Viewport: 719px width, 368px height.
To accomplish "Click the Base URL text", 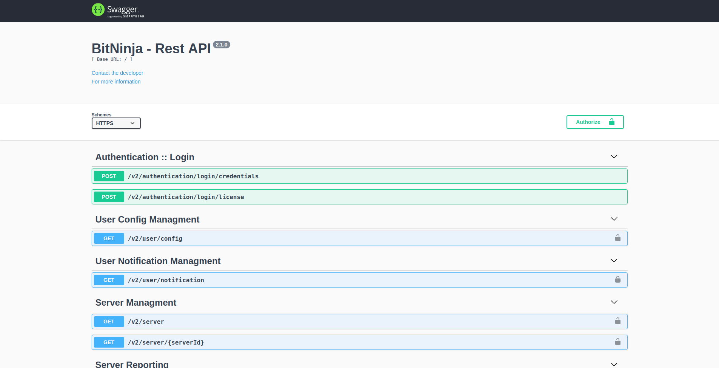I will tap(112, 59).
